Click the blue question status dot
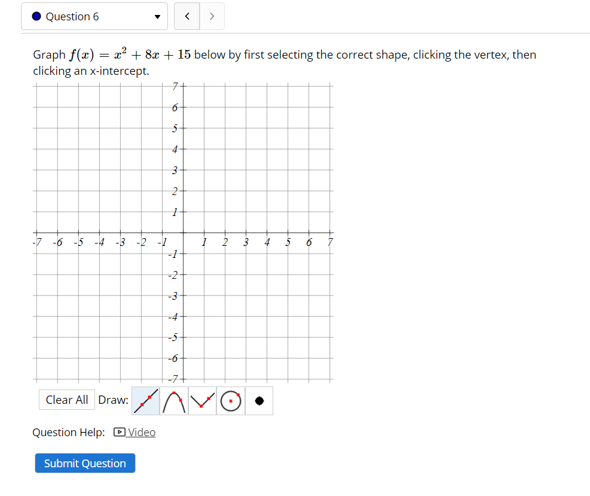590x496 pixels. click(36, 16)
